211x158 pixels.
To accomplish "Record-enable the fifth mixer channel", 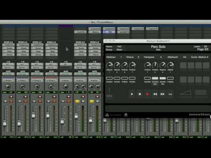I will [x=69, y=97].
